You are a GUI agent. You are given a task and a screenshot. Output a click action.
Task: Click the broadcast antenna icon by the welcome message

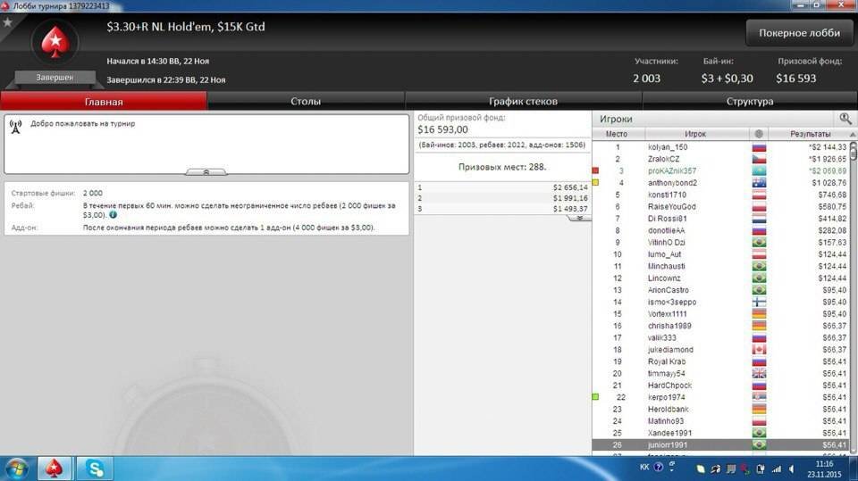tap(15, 125)
